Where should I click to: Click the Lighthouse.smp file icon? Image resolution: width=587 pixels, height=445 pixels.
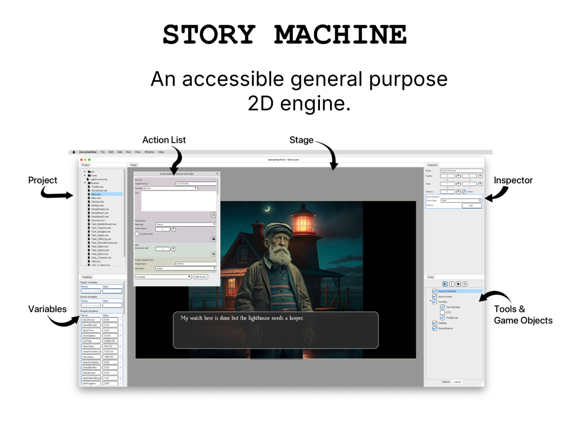[88, 179]
